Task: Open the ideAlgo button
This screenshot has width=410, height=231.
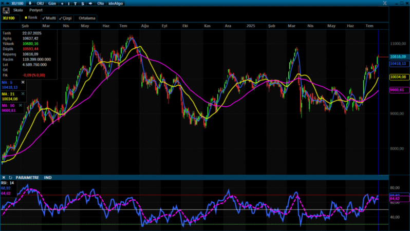Action: click(x=116, y=4)
